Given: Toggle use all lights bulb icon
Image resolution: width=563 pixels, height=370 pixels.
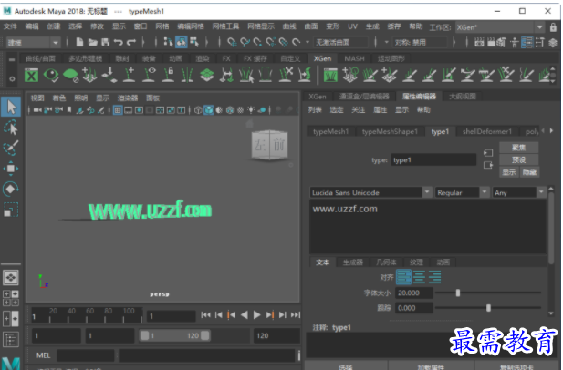Looking at the screenshot, I should 251,110.
